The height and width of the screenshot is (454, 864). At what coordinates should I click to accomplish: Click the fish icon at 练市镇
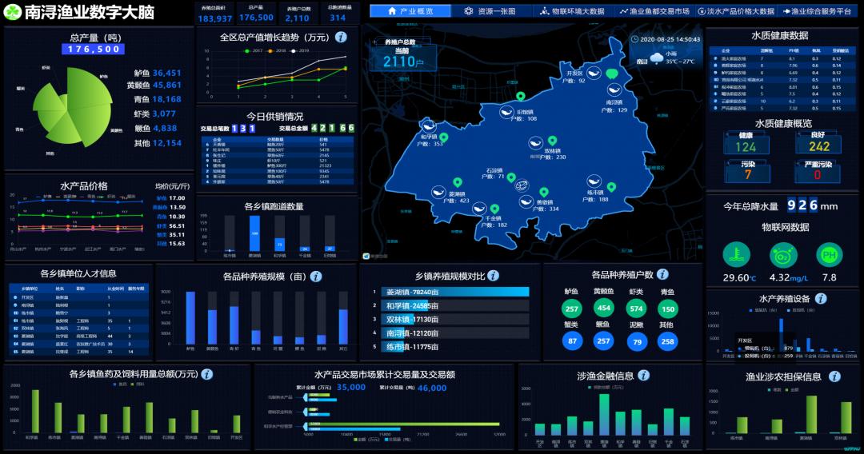click(x=594, y=181)
